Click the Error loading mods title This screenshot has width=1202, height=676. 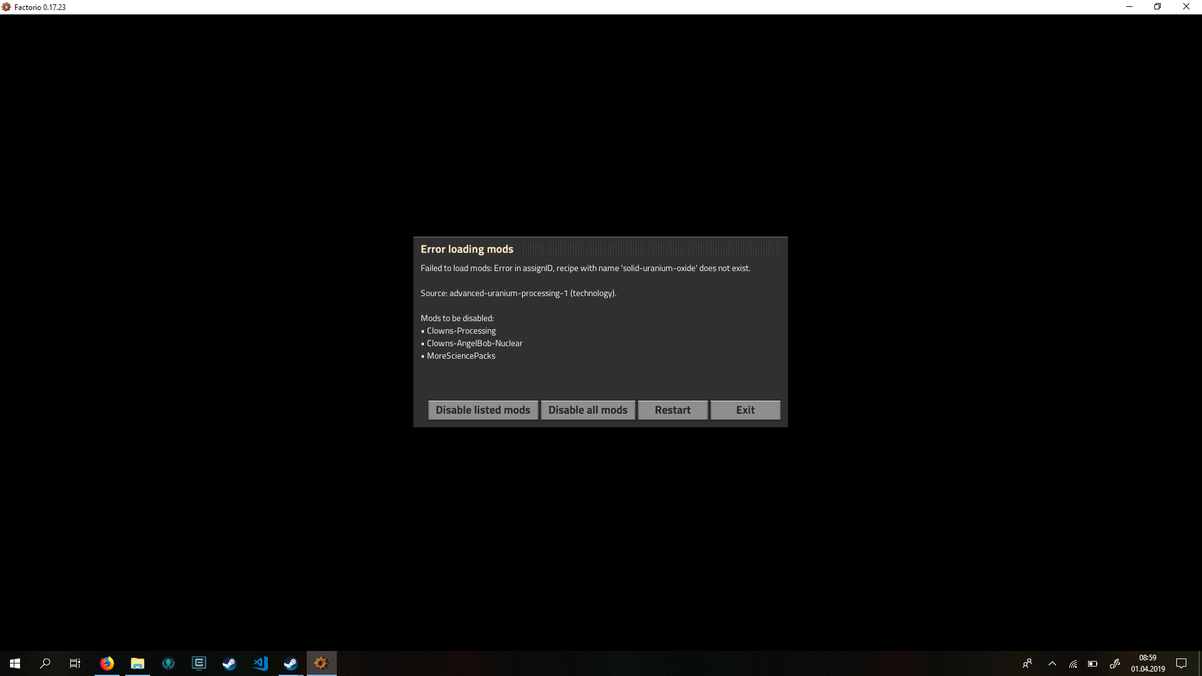click(x=467, y=249)
